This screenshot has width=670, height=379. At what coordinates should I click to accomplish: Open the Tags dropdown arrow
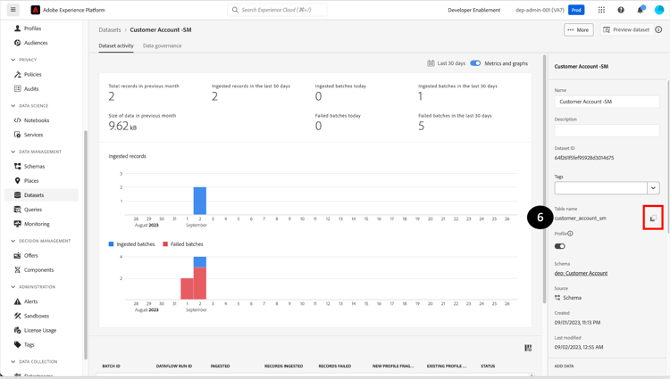(x=653, y=188)
